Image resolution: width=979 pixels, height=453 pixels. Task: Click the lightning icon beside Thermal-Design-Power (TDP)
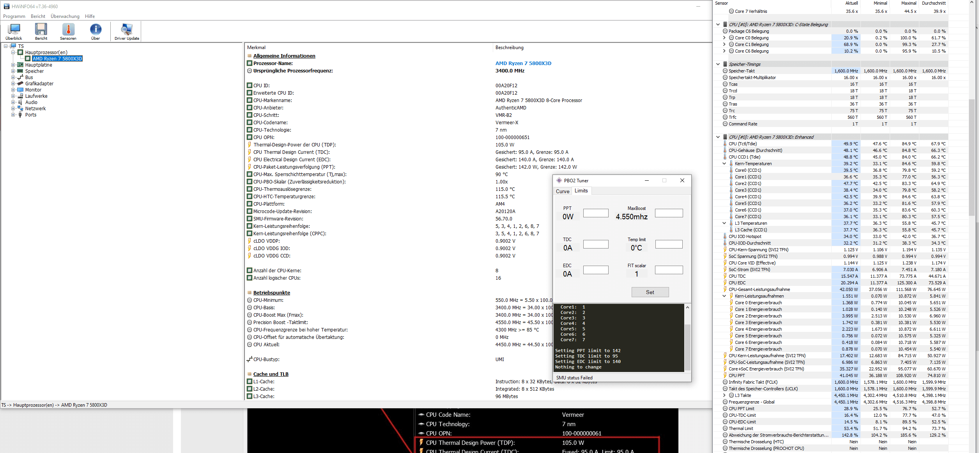point(250,145)
